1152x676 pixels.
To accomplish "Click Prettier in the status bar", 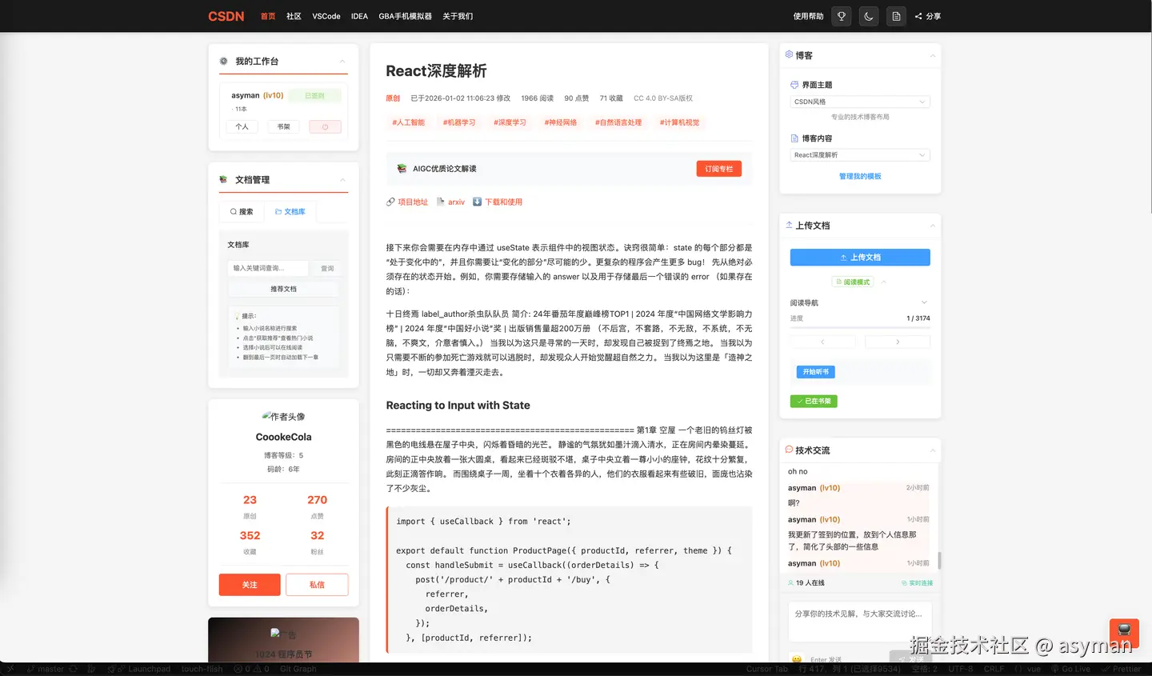I will 1122,669.
